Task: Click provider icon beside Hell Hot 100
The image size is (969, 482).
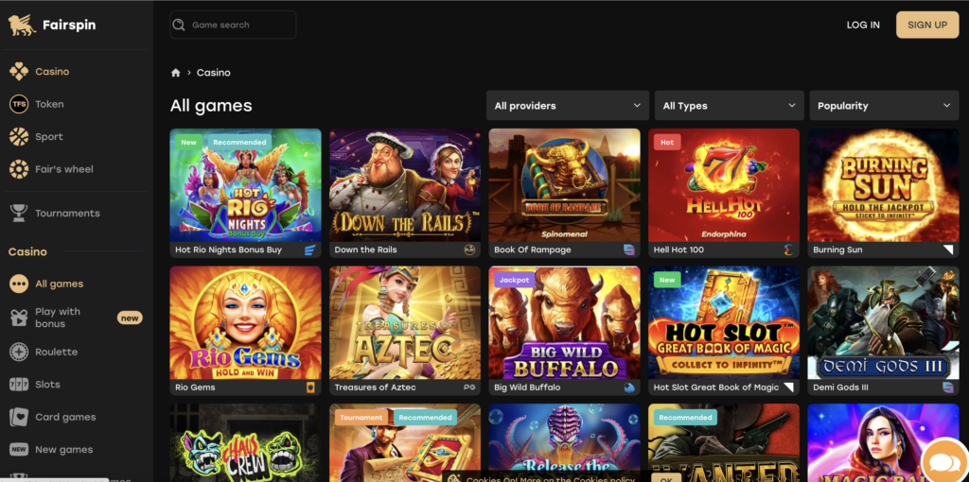Action: click(788, 250)
